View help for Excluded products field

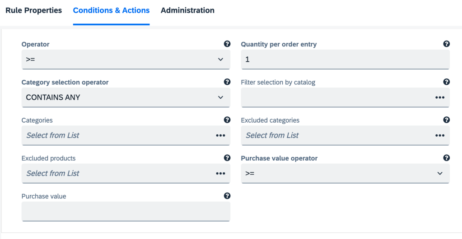pos(227,158)
